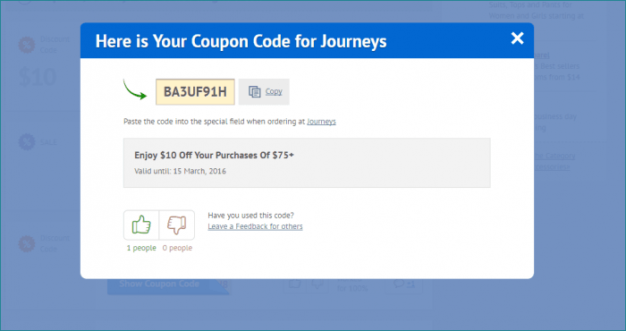Click the Enjoy $10 Off offer box
The image size is (626, 331).
307,163
